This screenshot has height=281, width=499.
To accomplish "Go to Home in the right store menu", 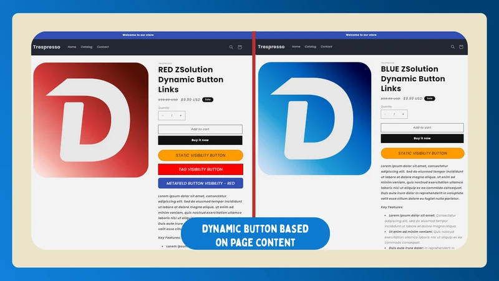I will point(296,46).
